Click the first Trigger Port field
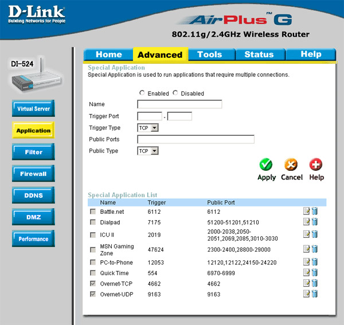The height and width of the screenshot is (325, 344). pyautogui.click(x=150, y=116)
